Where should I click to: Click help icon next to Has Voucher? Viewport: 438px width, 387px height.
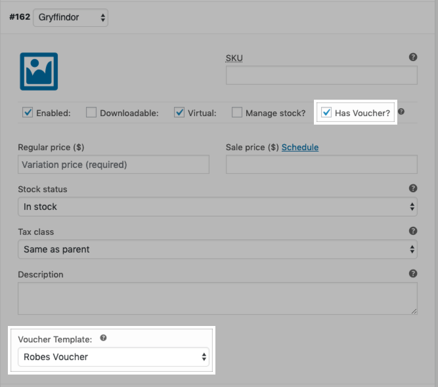coord(401,112)
